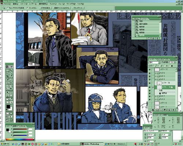The image size is (183, 146).
Task: Click the color spectrum ramp bar
Action: pos(20,139)
